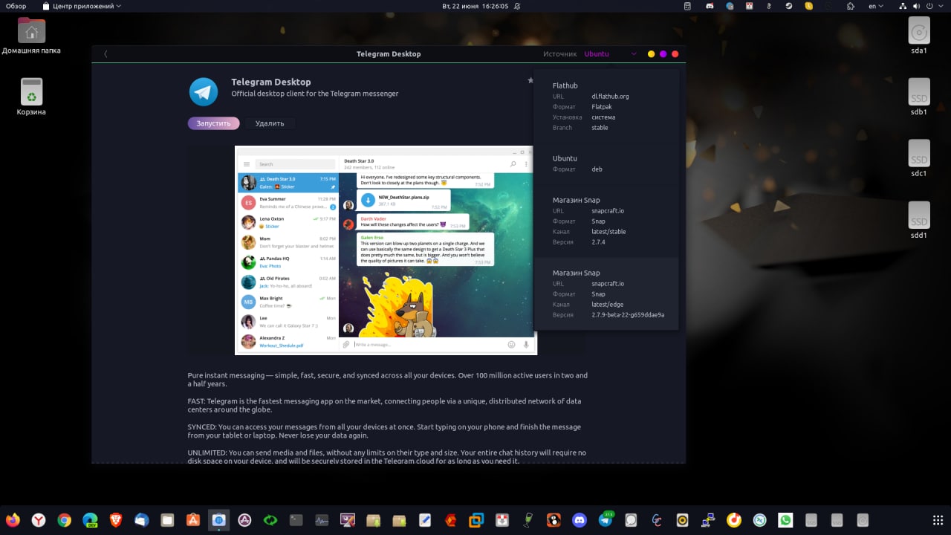
Task: Open the sdd1 SSD drive
Action: point(919,220)
